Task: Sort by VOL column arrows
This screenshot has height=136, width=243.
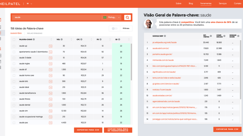Action: click(71, 40)
